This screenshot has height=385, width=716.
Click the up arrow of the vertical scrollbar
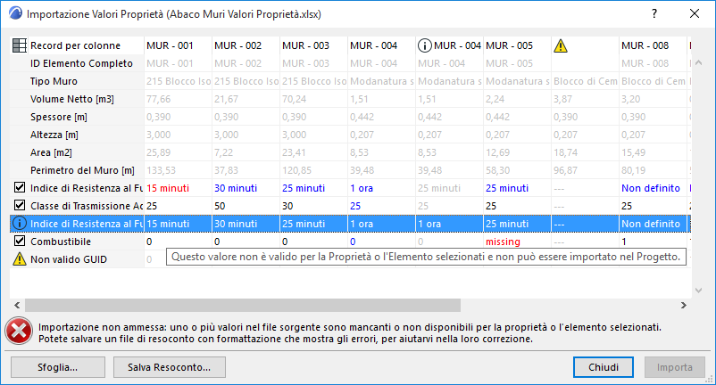[x=698, y=62]
